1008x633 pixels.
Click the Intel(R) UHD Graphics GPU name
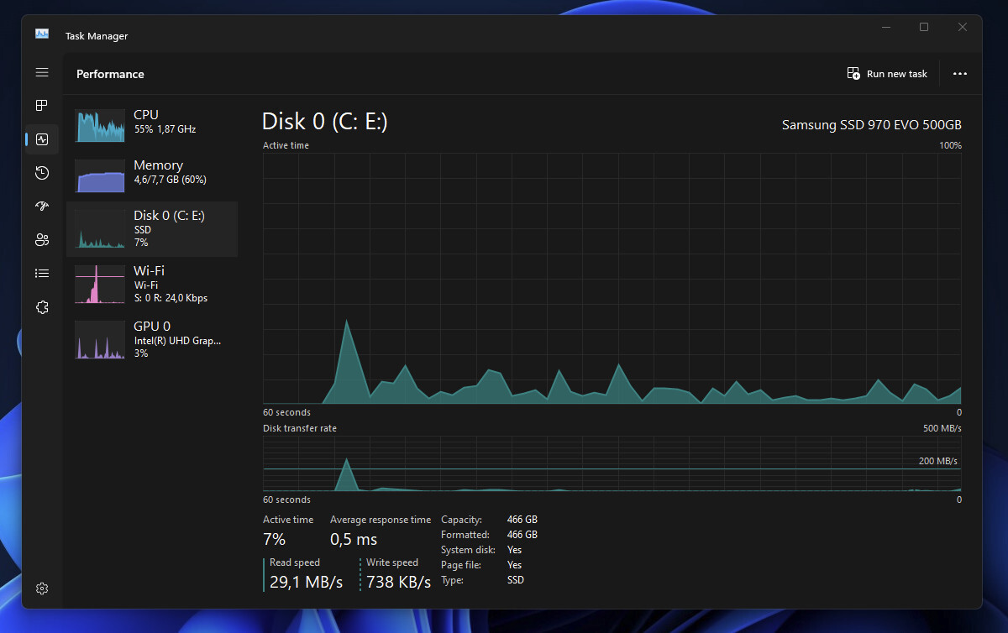[x=177, y=341]
